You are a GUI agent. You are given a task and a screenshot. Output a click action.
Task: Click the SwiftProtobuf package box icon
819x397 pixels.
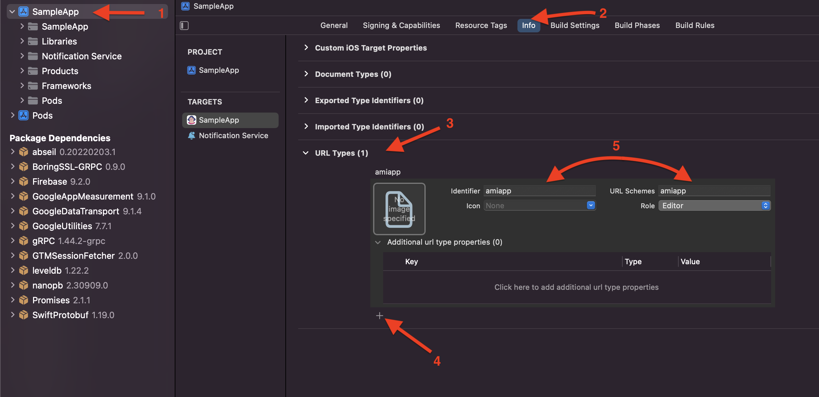coord(24,315)
